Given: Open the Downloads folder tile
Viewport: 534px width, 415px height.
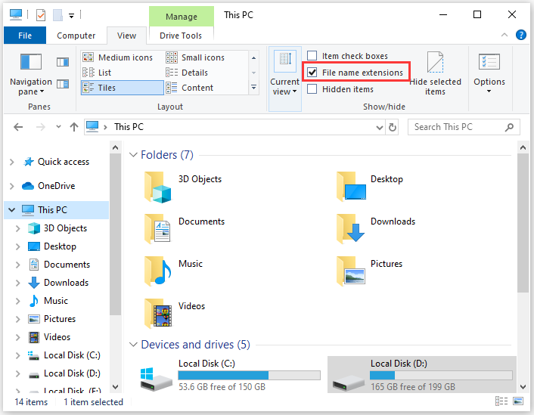Looking at the screenshot, I should tap(375, 229).
